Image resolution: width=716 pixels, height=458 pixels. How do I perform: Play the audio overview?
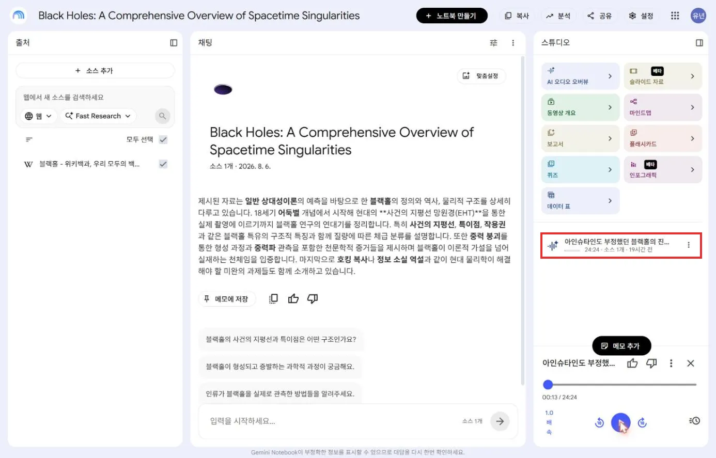[x=620, y=423]
